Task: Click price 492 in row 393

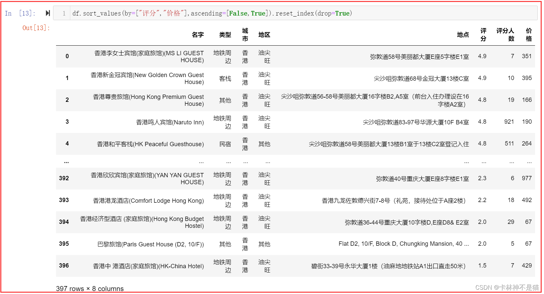Action: click(x=527, y=200)
